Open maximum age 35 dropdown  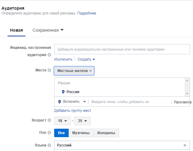coord(82,121)
